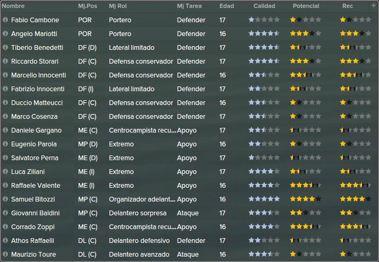The image size is (379, 262).
Task: Sort by the Nombre column header
Action: coord(13,6)
